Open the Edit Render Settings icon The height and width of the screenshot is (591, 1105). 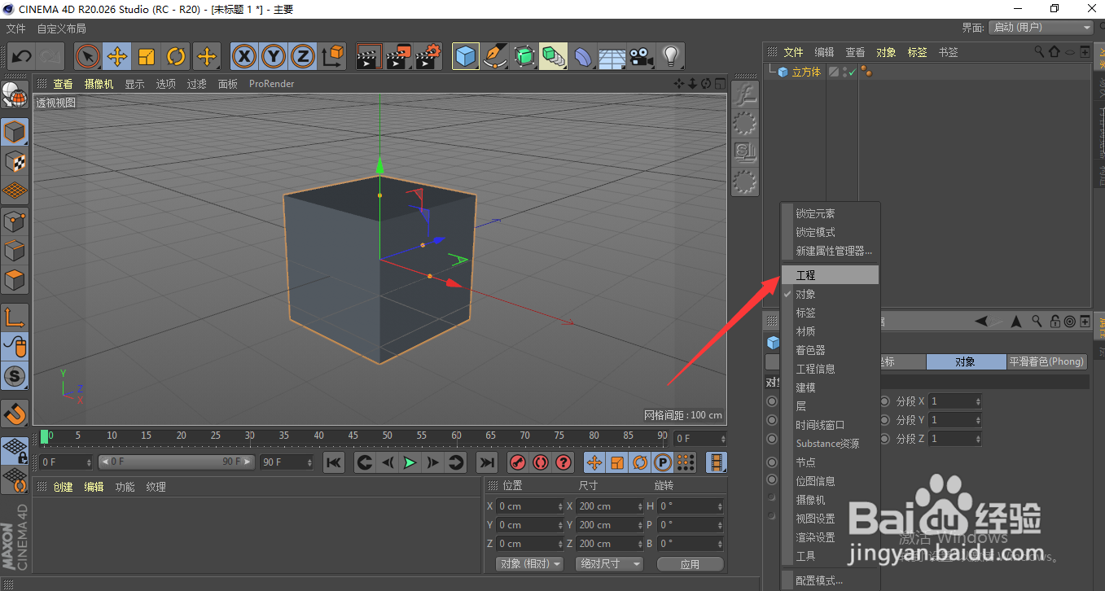pos(428,56)
